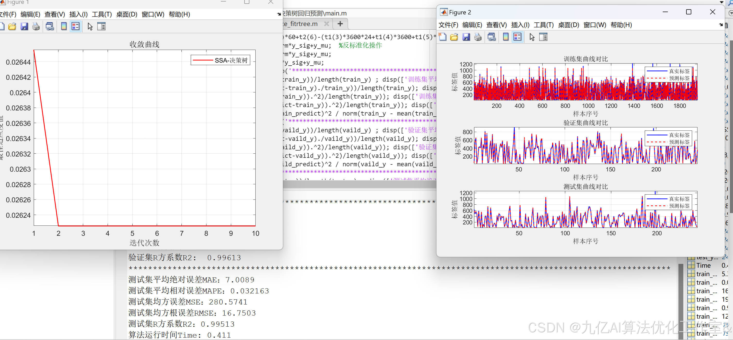Toggle Insert Colorbar in Figure 2 toolbar
The image size is (733, 340).
[506, 37]
